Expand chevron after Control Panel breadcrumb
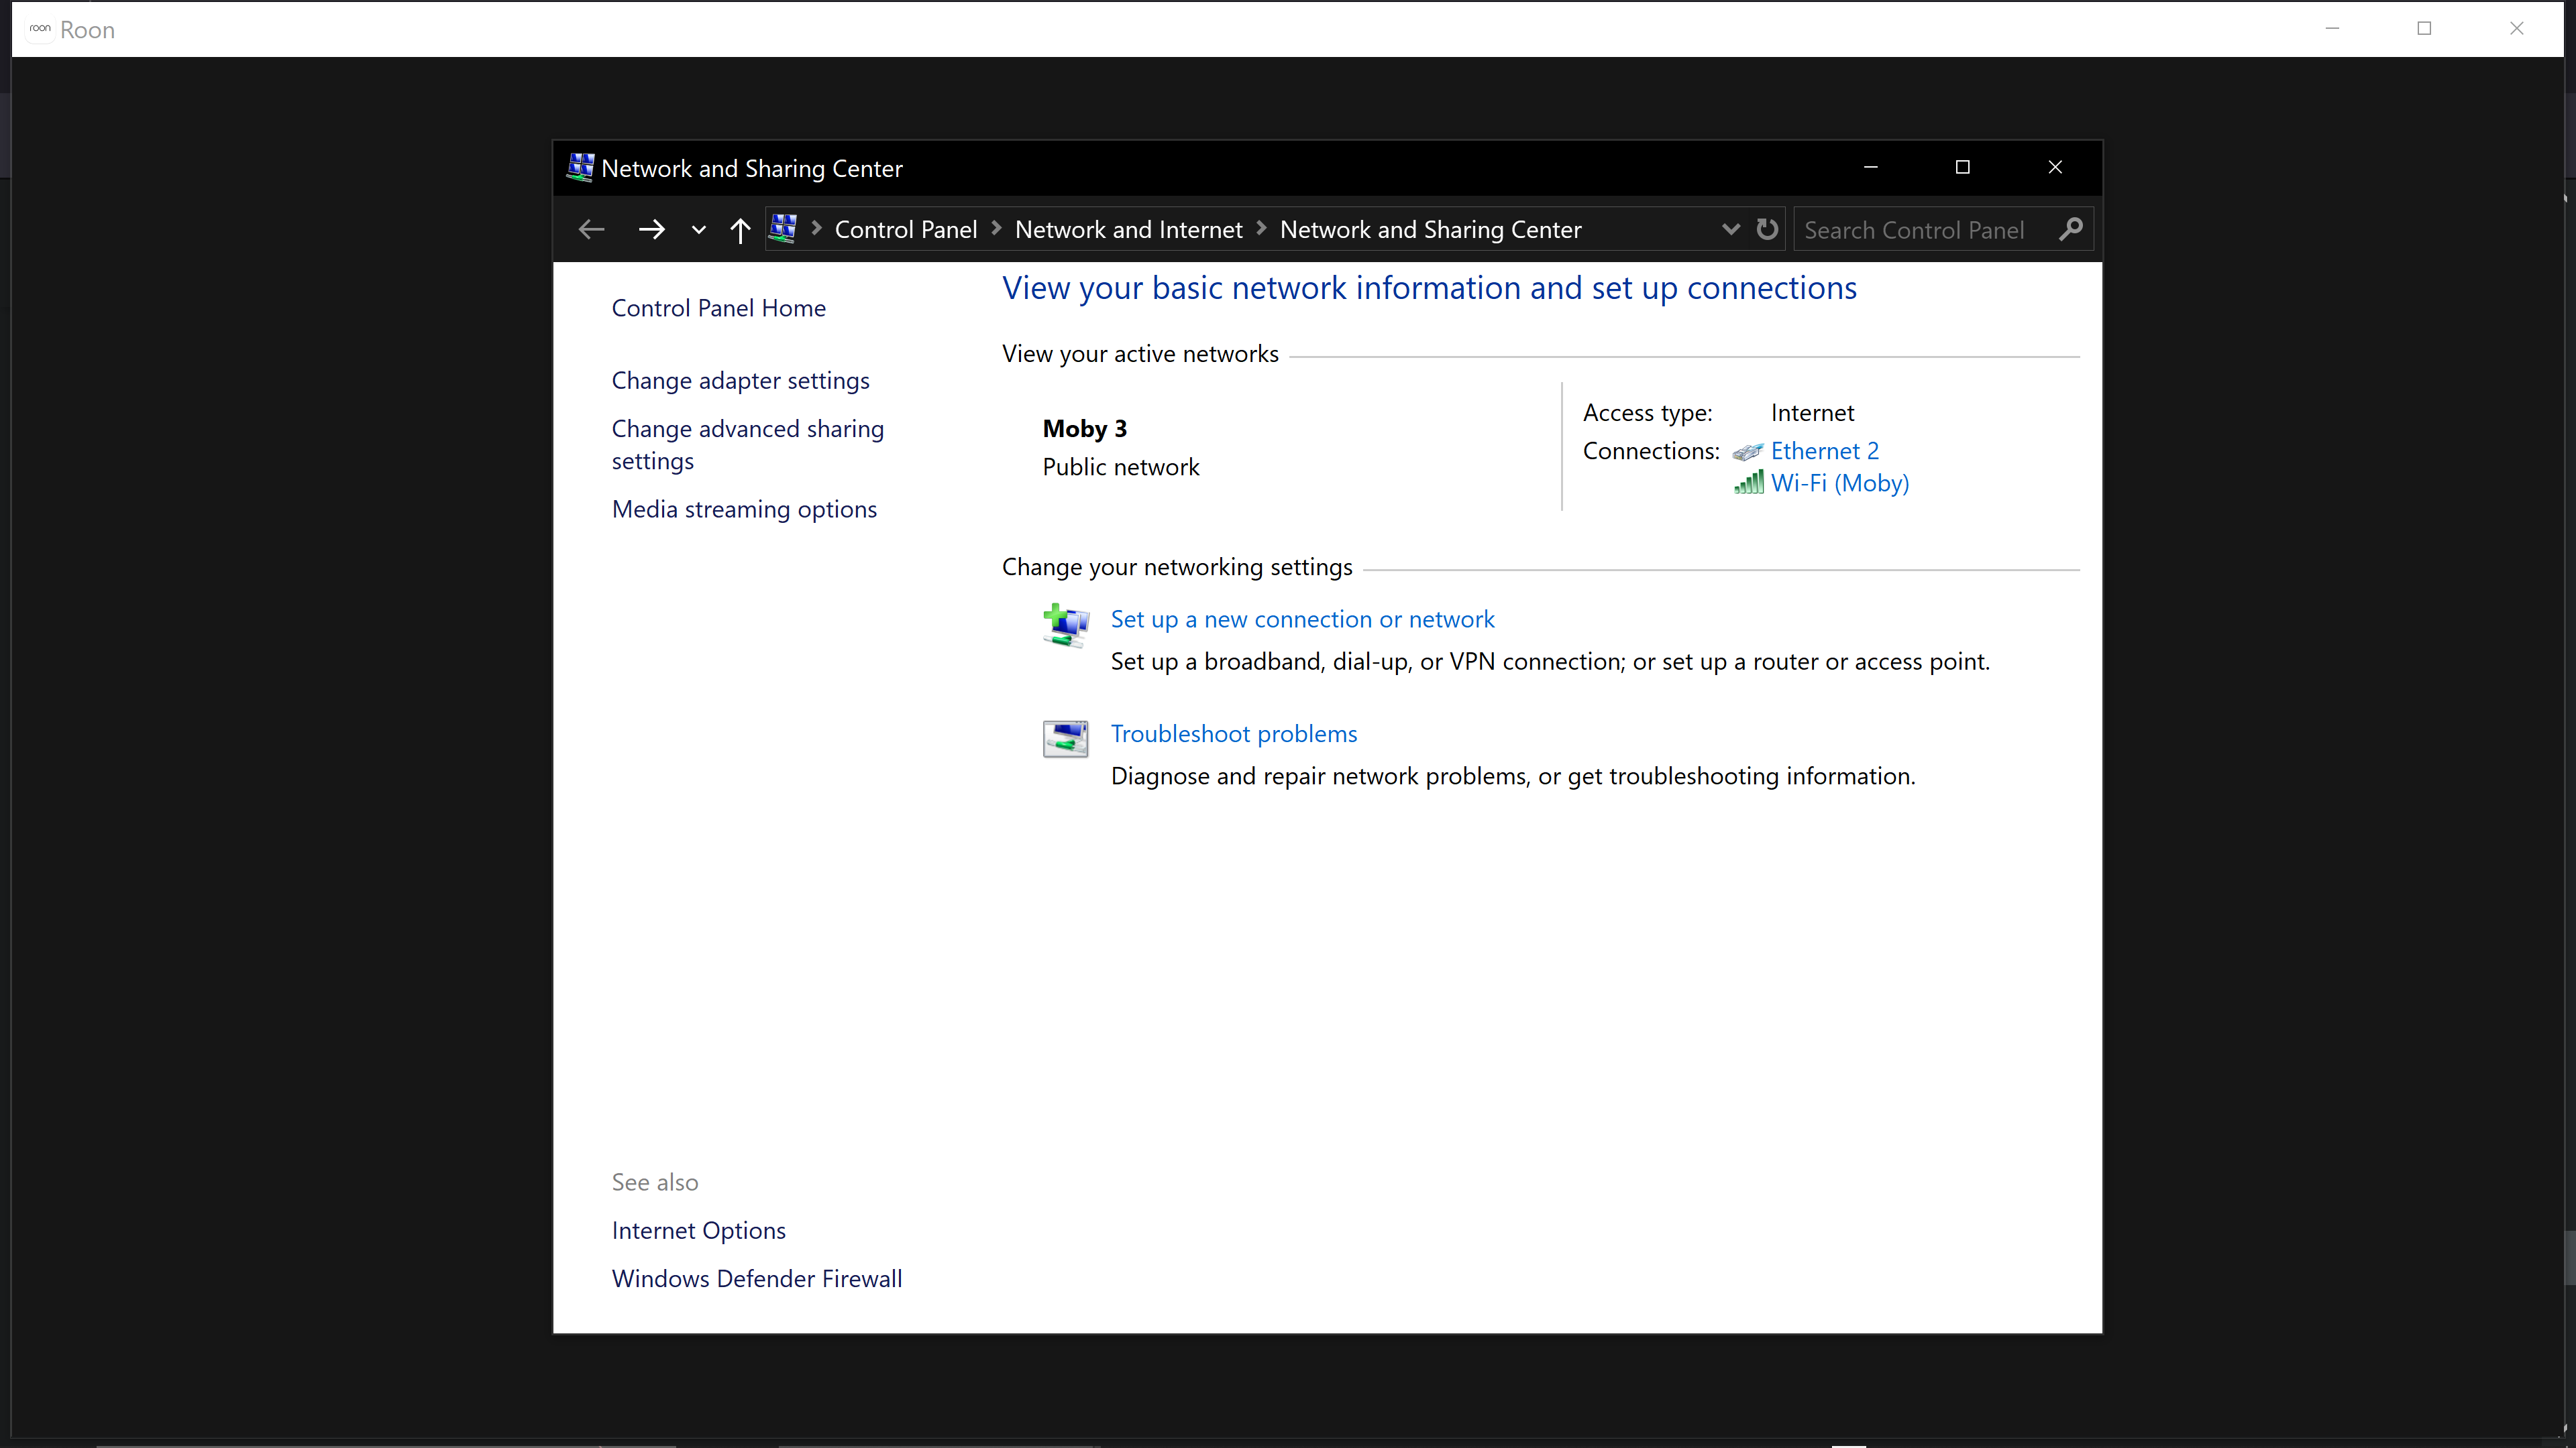 (996, 229)
